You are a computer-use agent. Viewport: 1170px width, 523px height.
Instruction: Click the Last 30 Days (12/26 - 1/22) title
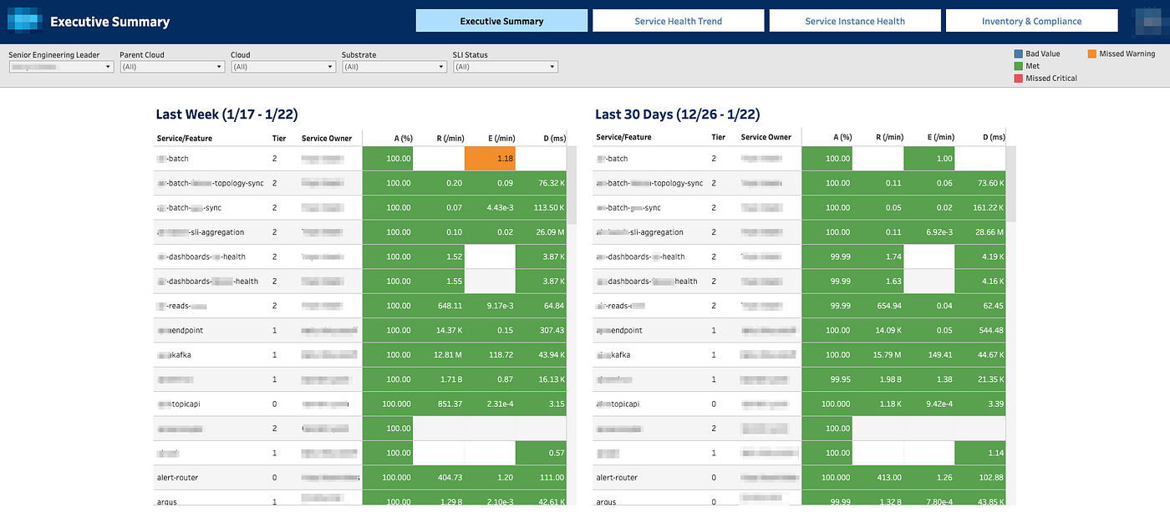[678, 114]
